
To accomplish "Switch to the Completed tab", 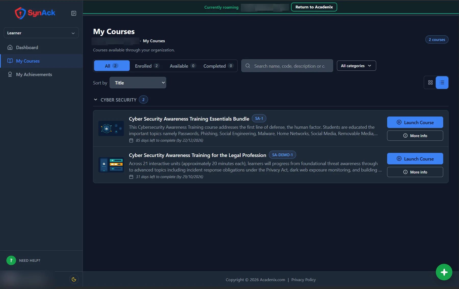I will point(218,66).
